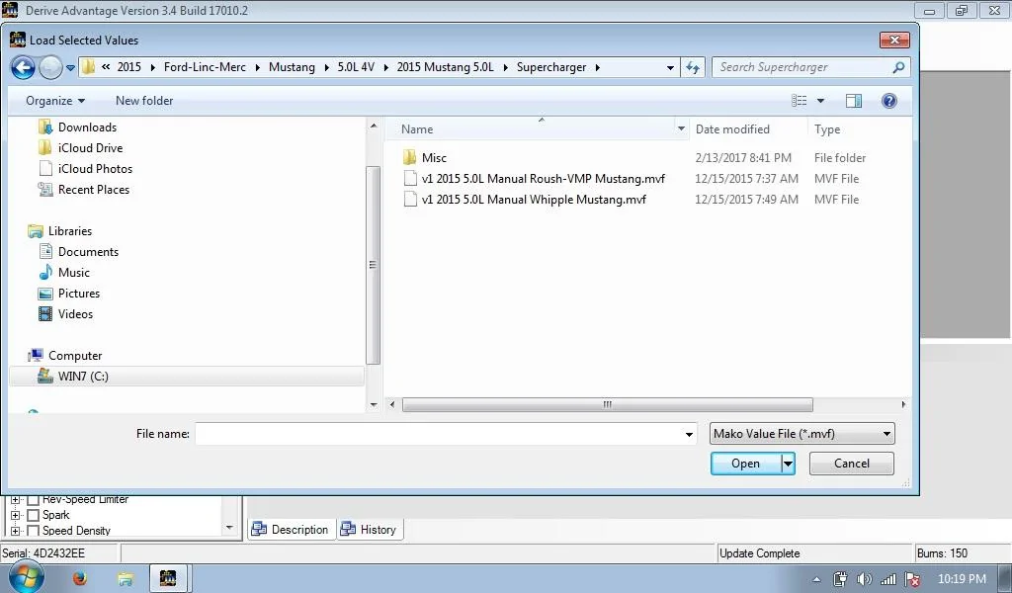Click the Derive Advantage taskbar button
Image resolution: width=1012 pixels, height=593 pixels.
[168, 578]
